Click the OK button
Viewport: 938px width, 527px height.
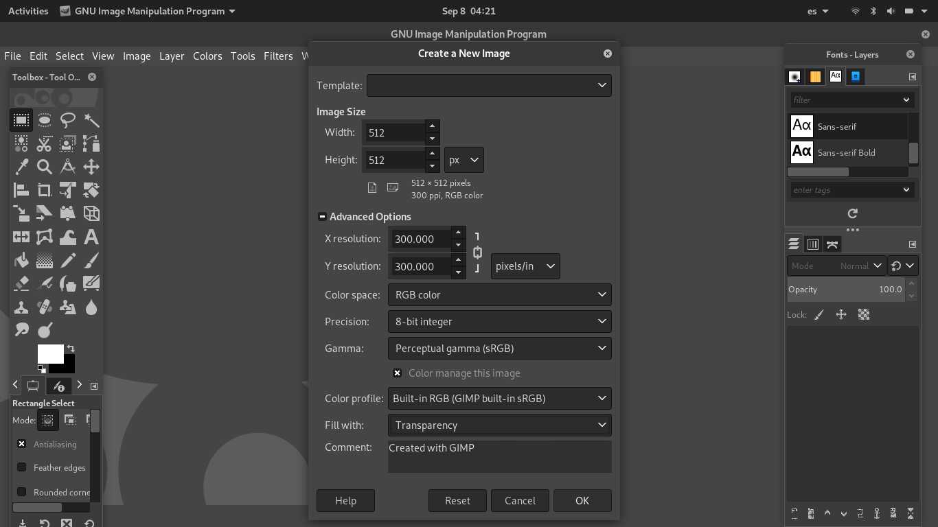pos(582,501)
